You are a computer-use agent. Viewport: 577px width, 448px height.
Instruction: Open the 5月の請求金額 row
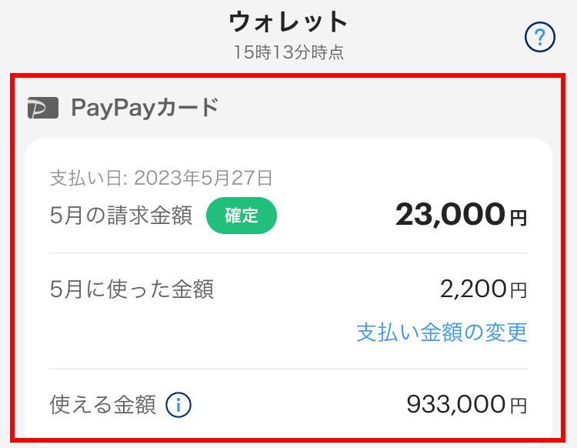click(x=288, y=216)
